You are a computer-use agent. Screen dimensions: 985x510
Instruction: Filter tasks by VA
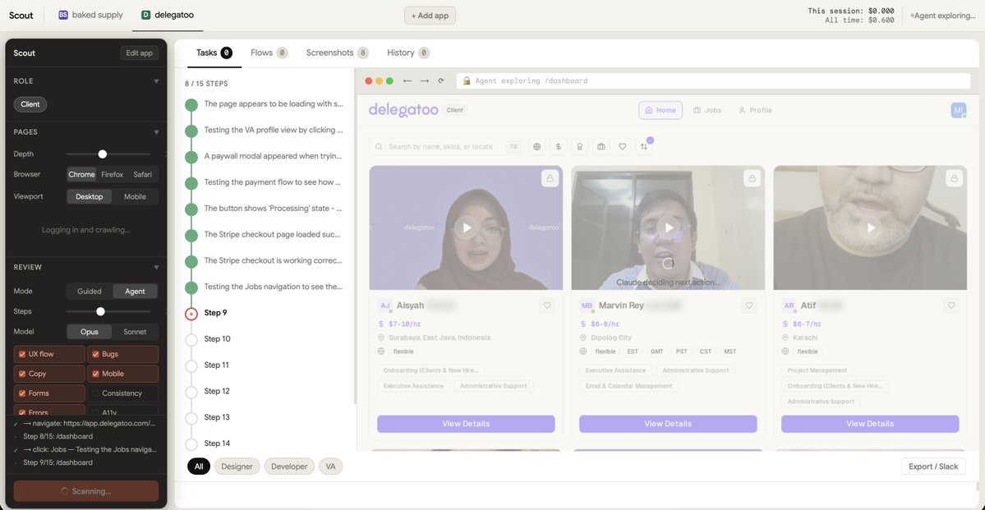pos(330,466)
